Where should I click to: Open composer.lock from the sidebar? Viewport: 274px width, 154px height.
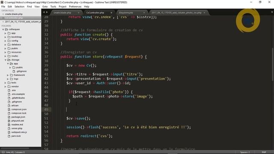pos(19,113)
